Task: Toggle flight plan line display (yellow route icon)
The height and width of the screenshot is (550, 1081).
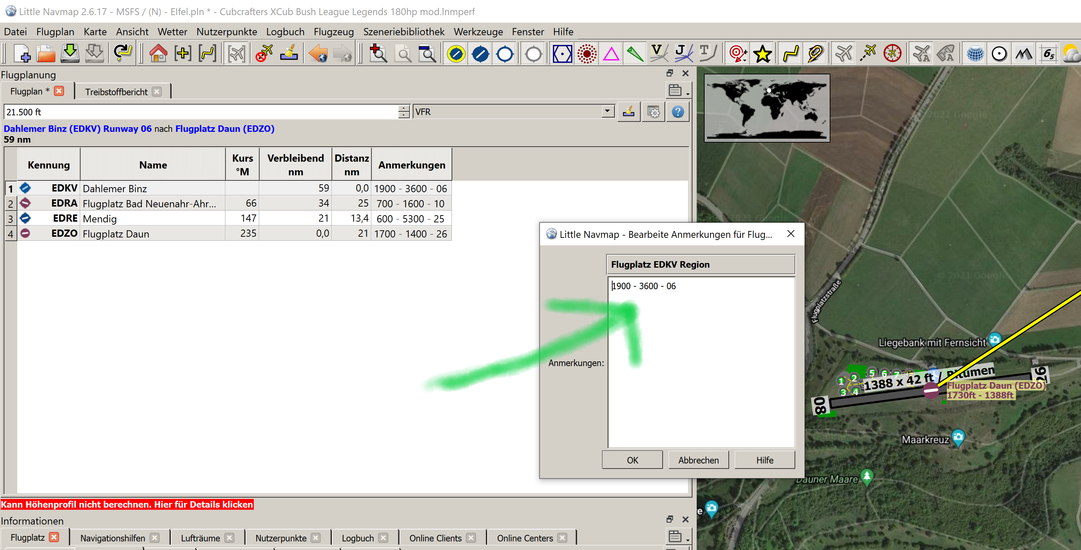Action: [x=791, y=54]
